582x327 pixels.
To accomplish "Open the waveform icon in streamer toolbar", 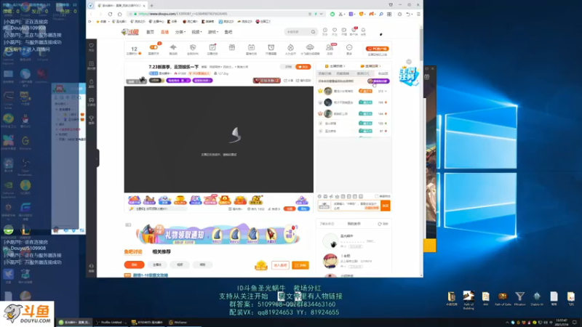I will 173,47.
